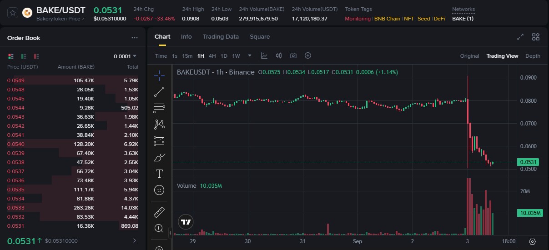The height and width of the screenshot is (250, 549).
Task: Select the 1W interval
Action: click(236, 56)
